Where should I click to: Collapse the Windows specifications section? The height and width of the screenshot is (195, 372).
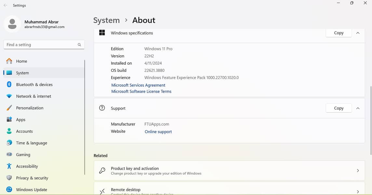pos(358,33)
